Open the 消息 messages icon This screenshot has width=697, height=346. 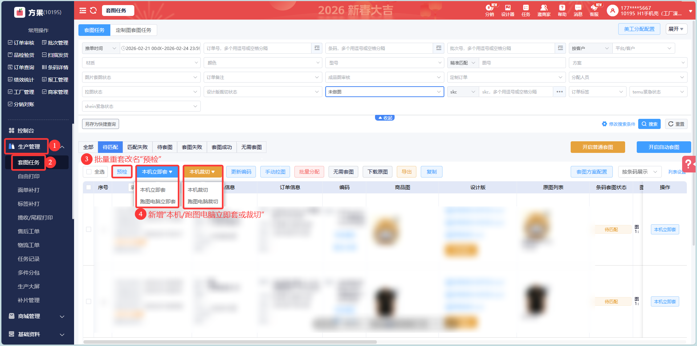(x=578, y=11)
